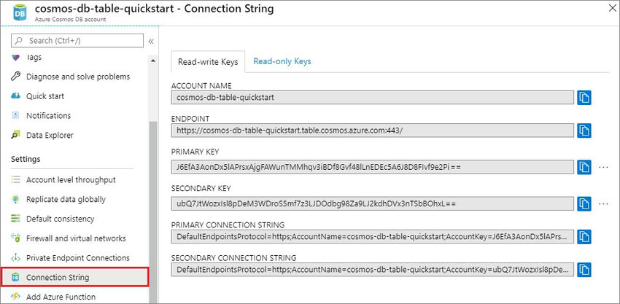Screen dimensions: 620x304
Task: Open Add Azure Function
Action: pyautogui.click(x=61, y=297)
